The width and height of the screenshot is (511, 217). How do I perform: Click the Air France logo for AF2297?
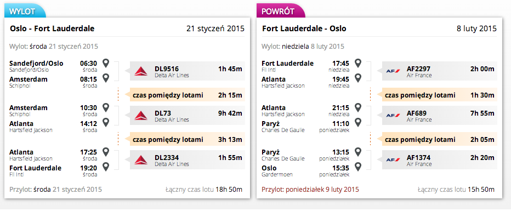point(393,71)
